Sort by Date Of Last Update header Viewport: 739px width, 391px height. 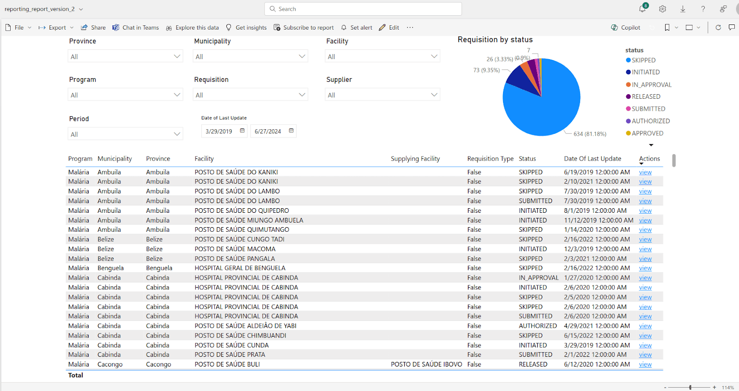point(593,158)
